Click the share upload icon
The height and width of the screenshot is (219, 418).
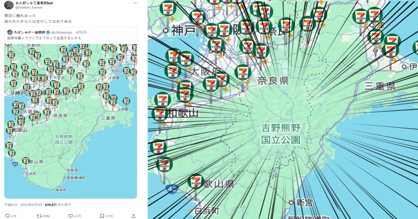pos(133,216)
